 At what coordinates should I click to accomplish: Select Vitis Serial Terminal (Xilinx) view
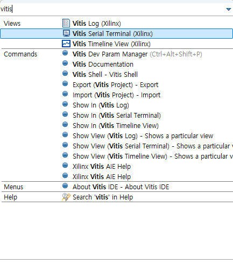tap(117, 33)
